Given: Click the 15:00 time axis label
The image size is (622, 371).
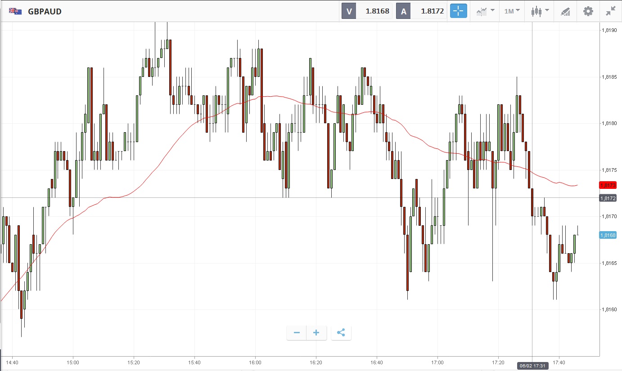Looking at the screenshot, I should tap(73, 362).
